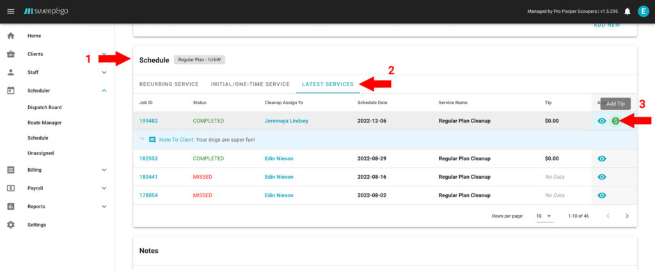The width and height of the screenshot is (655, 270).
Task: Open the hamburger menu icon
Action: coord(10,11)
